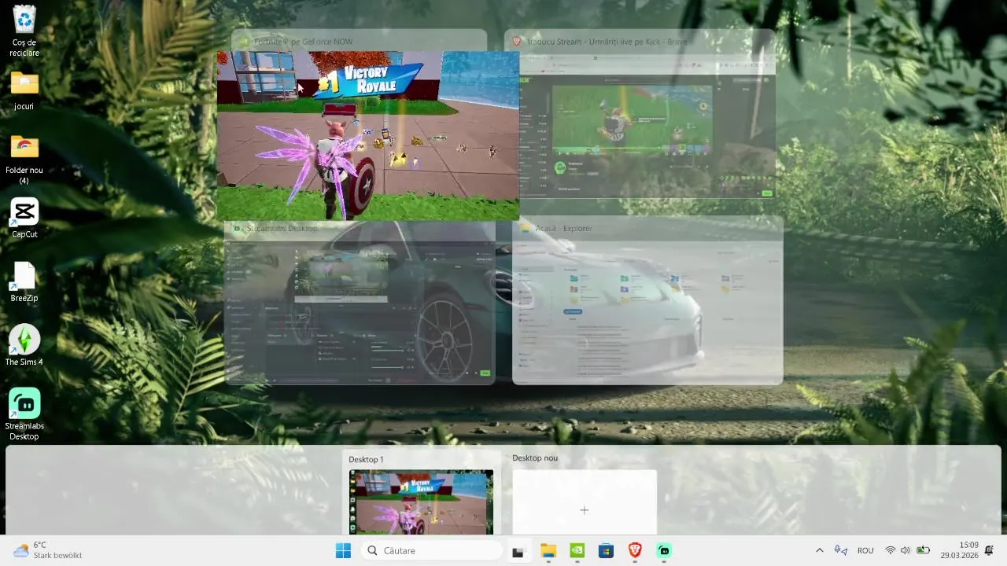Switch to the Acasă Explorer window preview

pyautogui.click(x=647, y=300)
